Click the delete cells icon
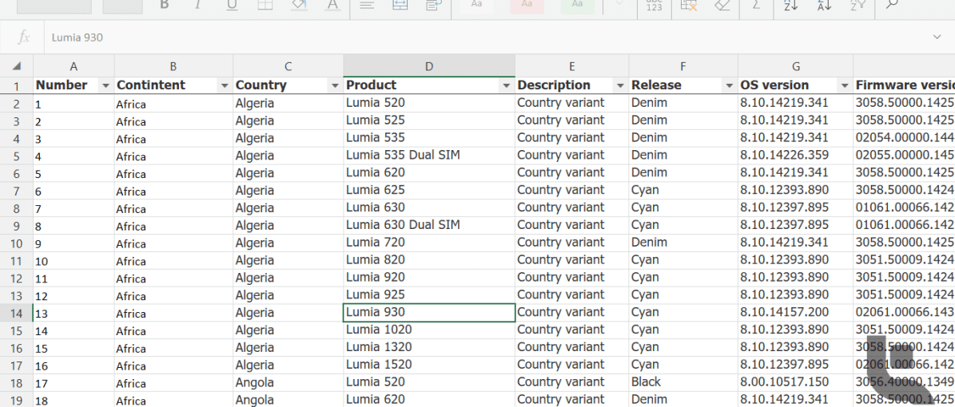955x407 pixels. pos(689,5)
